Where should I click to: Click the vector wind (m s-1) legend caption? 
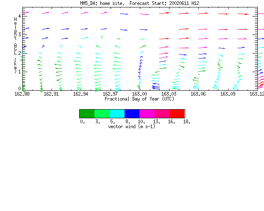[132, 127]
